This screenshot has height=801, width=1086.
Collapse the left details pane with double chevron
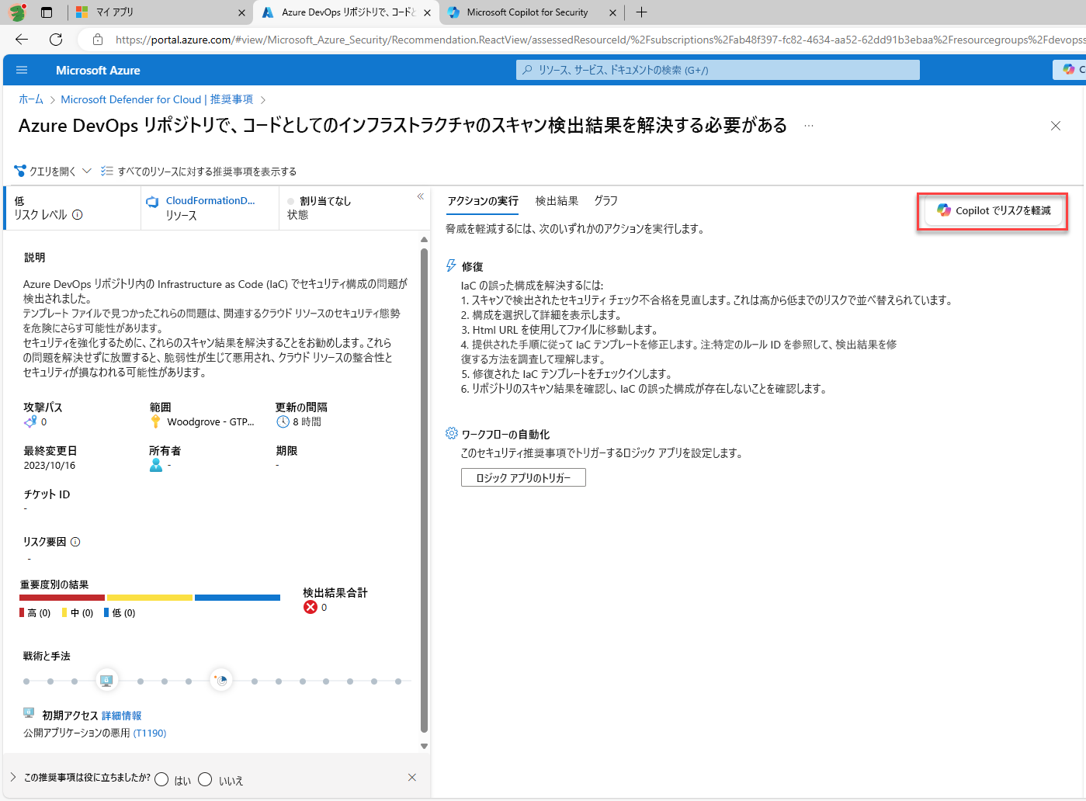(x=420, y=197)
